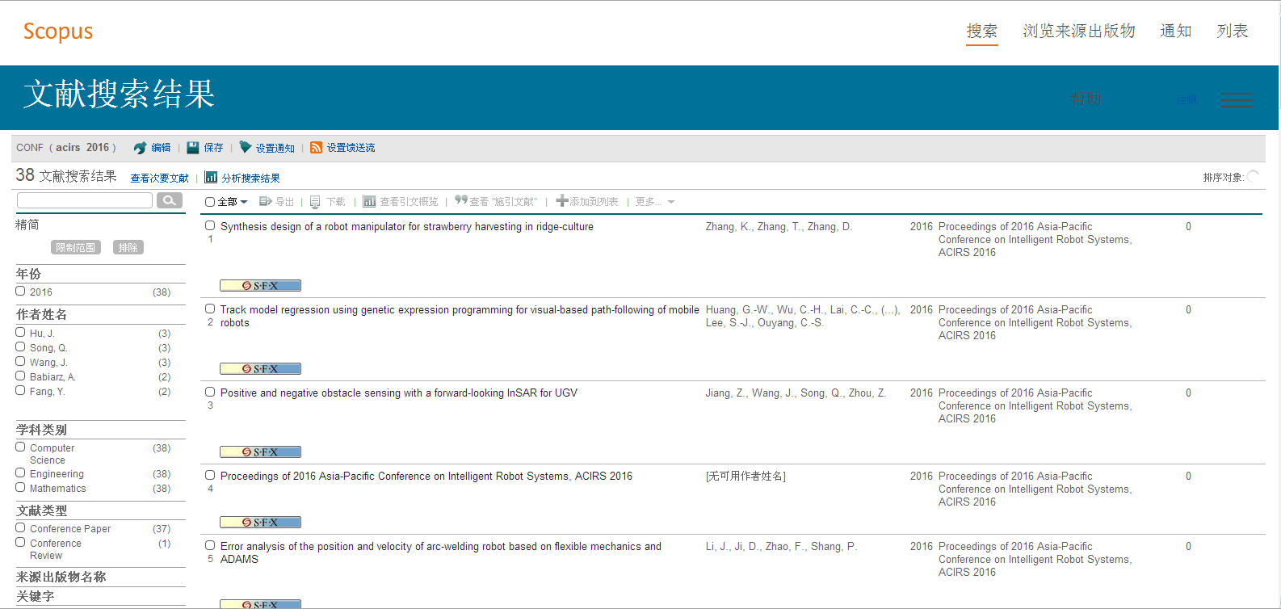Open author link Zhang, K.
Screen dimensions: 1281x609
pyautogui.click(x=728, y=226)
